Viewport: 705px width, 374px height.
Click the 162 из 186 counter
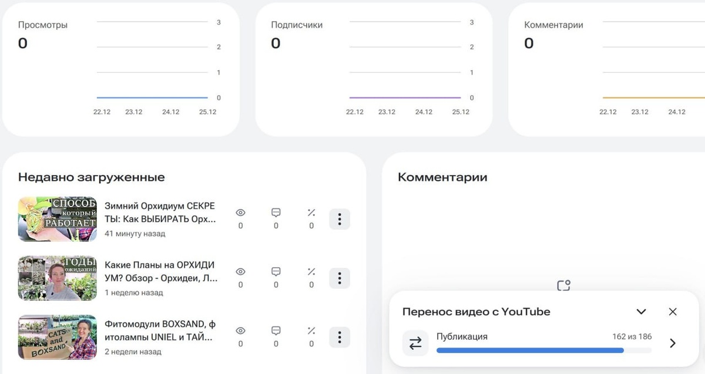click(632, 337)
